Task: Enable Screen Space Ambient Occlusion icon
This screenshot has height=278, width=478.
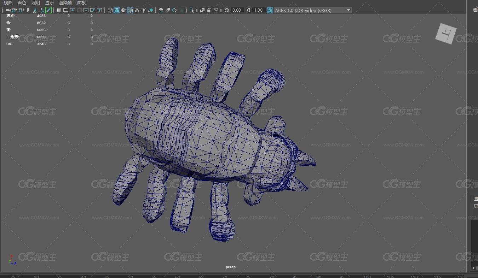Action: click(161, 10)
